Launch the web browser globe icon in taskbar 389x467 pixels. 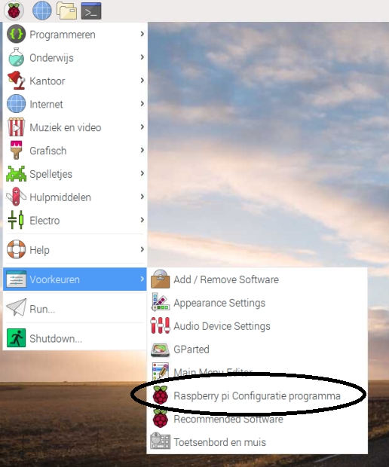41,11
